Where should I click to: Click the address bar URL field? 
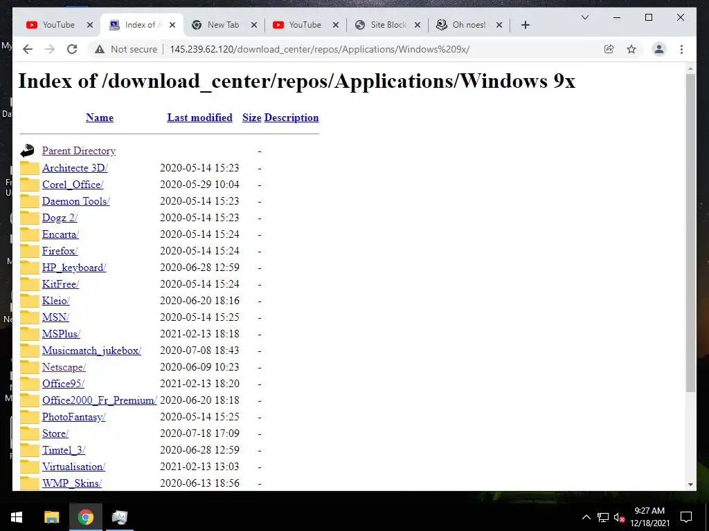pos(319,49)
